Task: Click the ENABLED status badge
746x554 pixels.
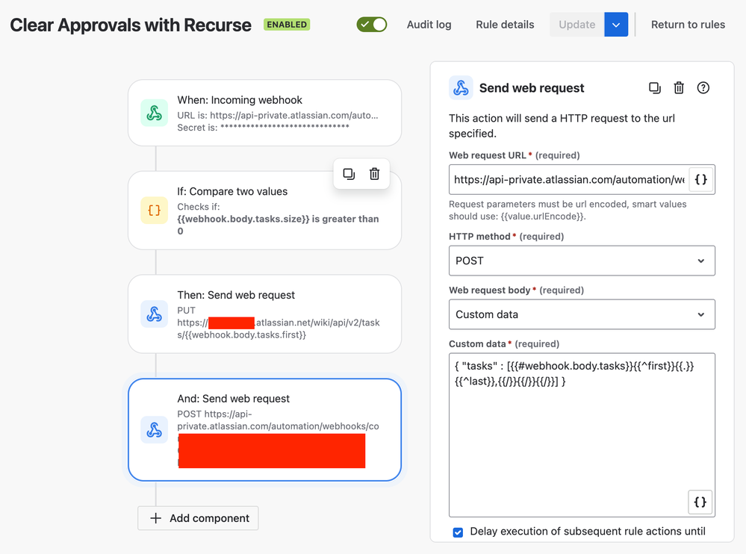Action: 287,25
